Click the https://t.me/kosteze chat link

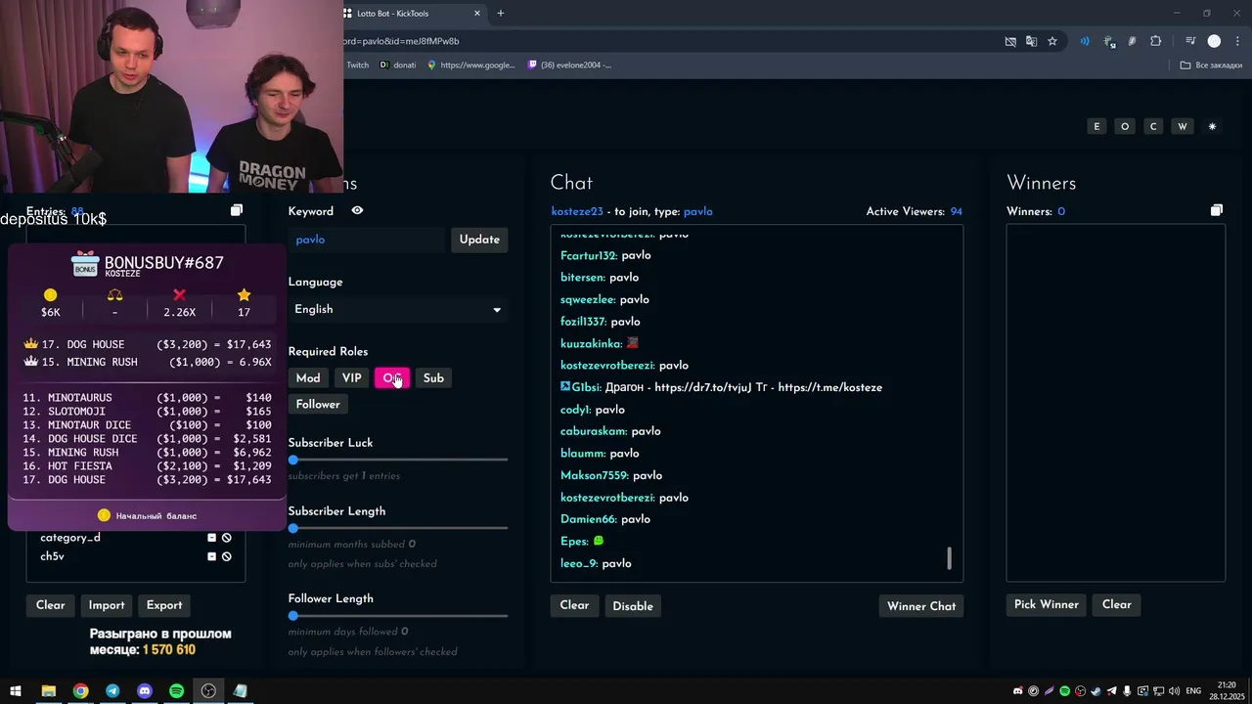tap(829, 387)
